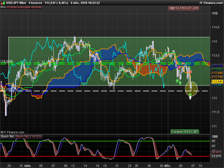This screenshot has height=168, width=224.
Task: Follow the IT-Finance.com link at top right
Action: point(211,3)
